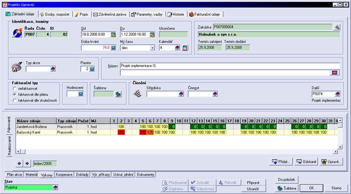Click the Členění stacked books icon
351x194 pixels.
(137, 93)
